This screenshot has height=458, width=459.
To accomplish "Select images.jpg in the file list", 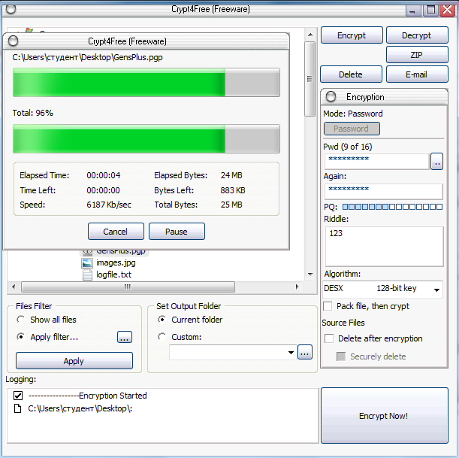I will [116, 263].
